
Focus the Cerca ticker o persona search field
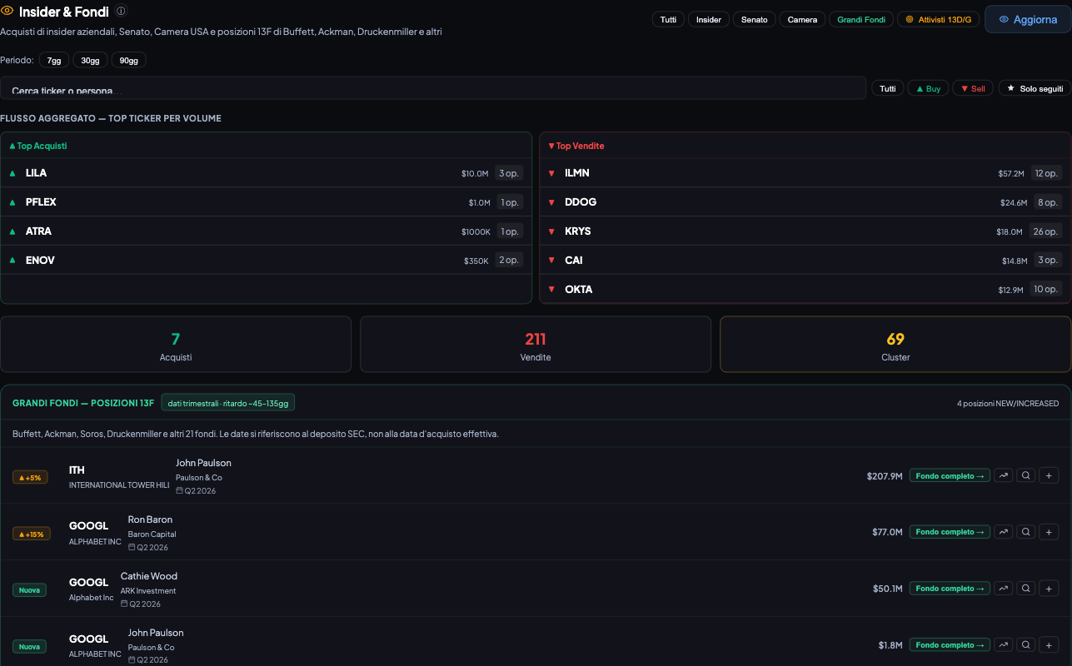[x=433, y=88]
